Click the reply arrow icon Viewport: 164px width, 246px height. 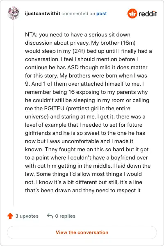click(x=50, y=216)
